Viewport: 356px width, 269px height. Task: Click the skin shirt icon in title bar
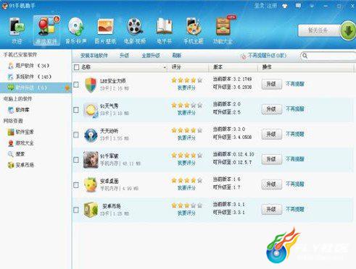pos(285,6)
